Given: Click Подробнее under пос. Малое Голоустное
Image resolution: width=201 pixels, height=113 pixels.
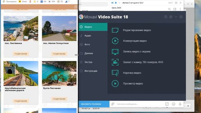Looking at the screenshot, I should [x=59, y=54].
